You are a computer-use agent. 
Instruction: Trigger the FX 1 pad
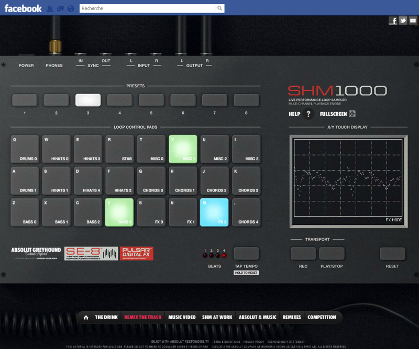[183, 212]
